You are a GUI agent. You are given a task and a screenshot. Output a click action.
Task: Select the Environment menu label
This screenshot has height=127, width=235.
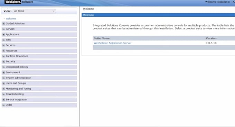click(13, 72)
